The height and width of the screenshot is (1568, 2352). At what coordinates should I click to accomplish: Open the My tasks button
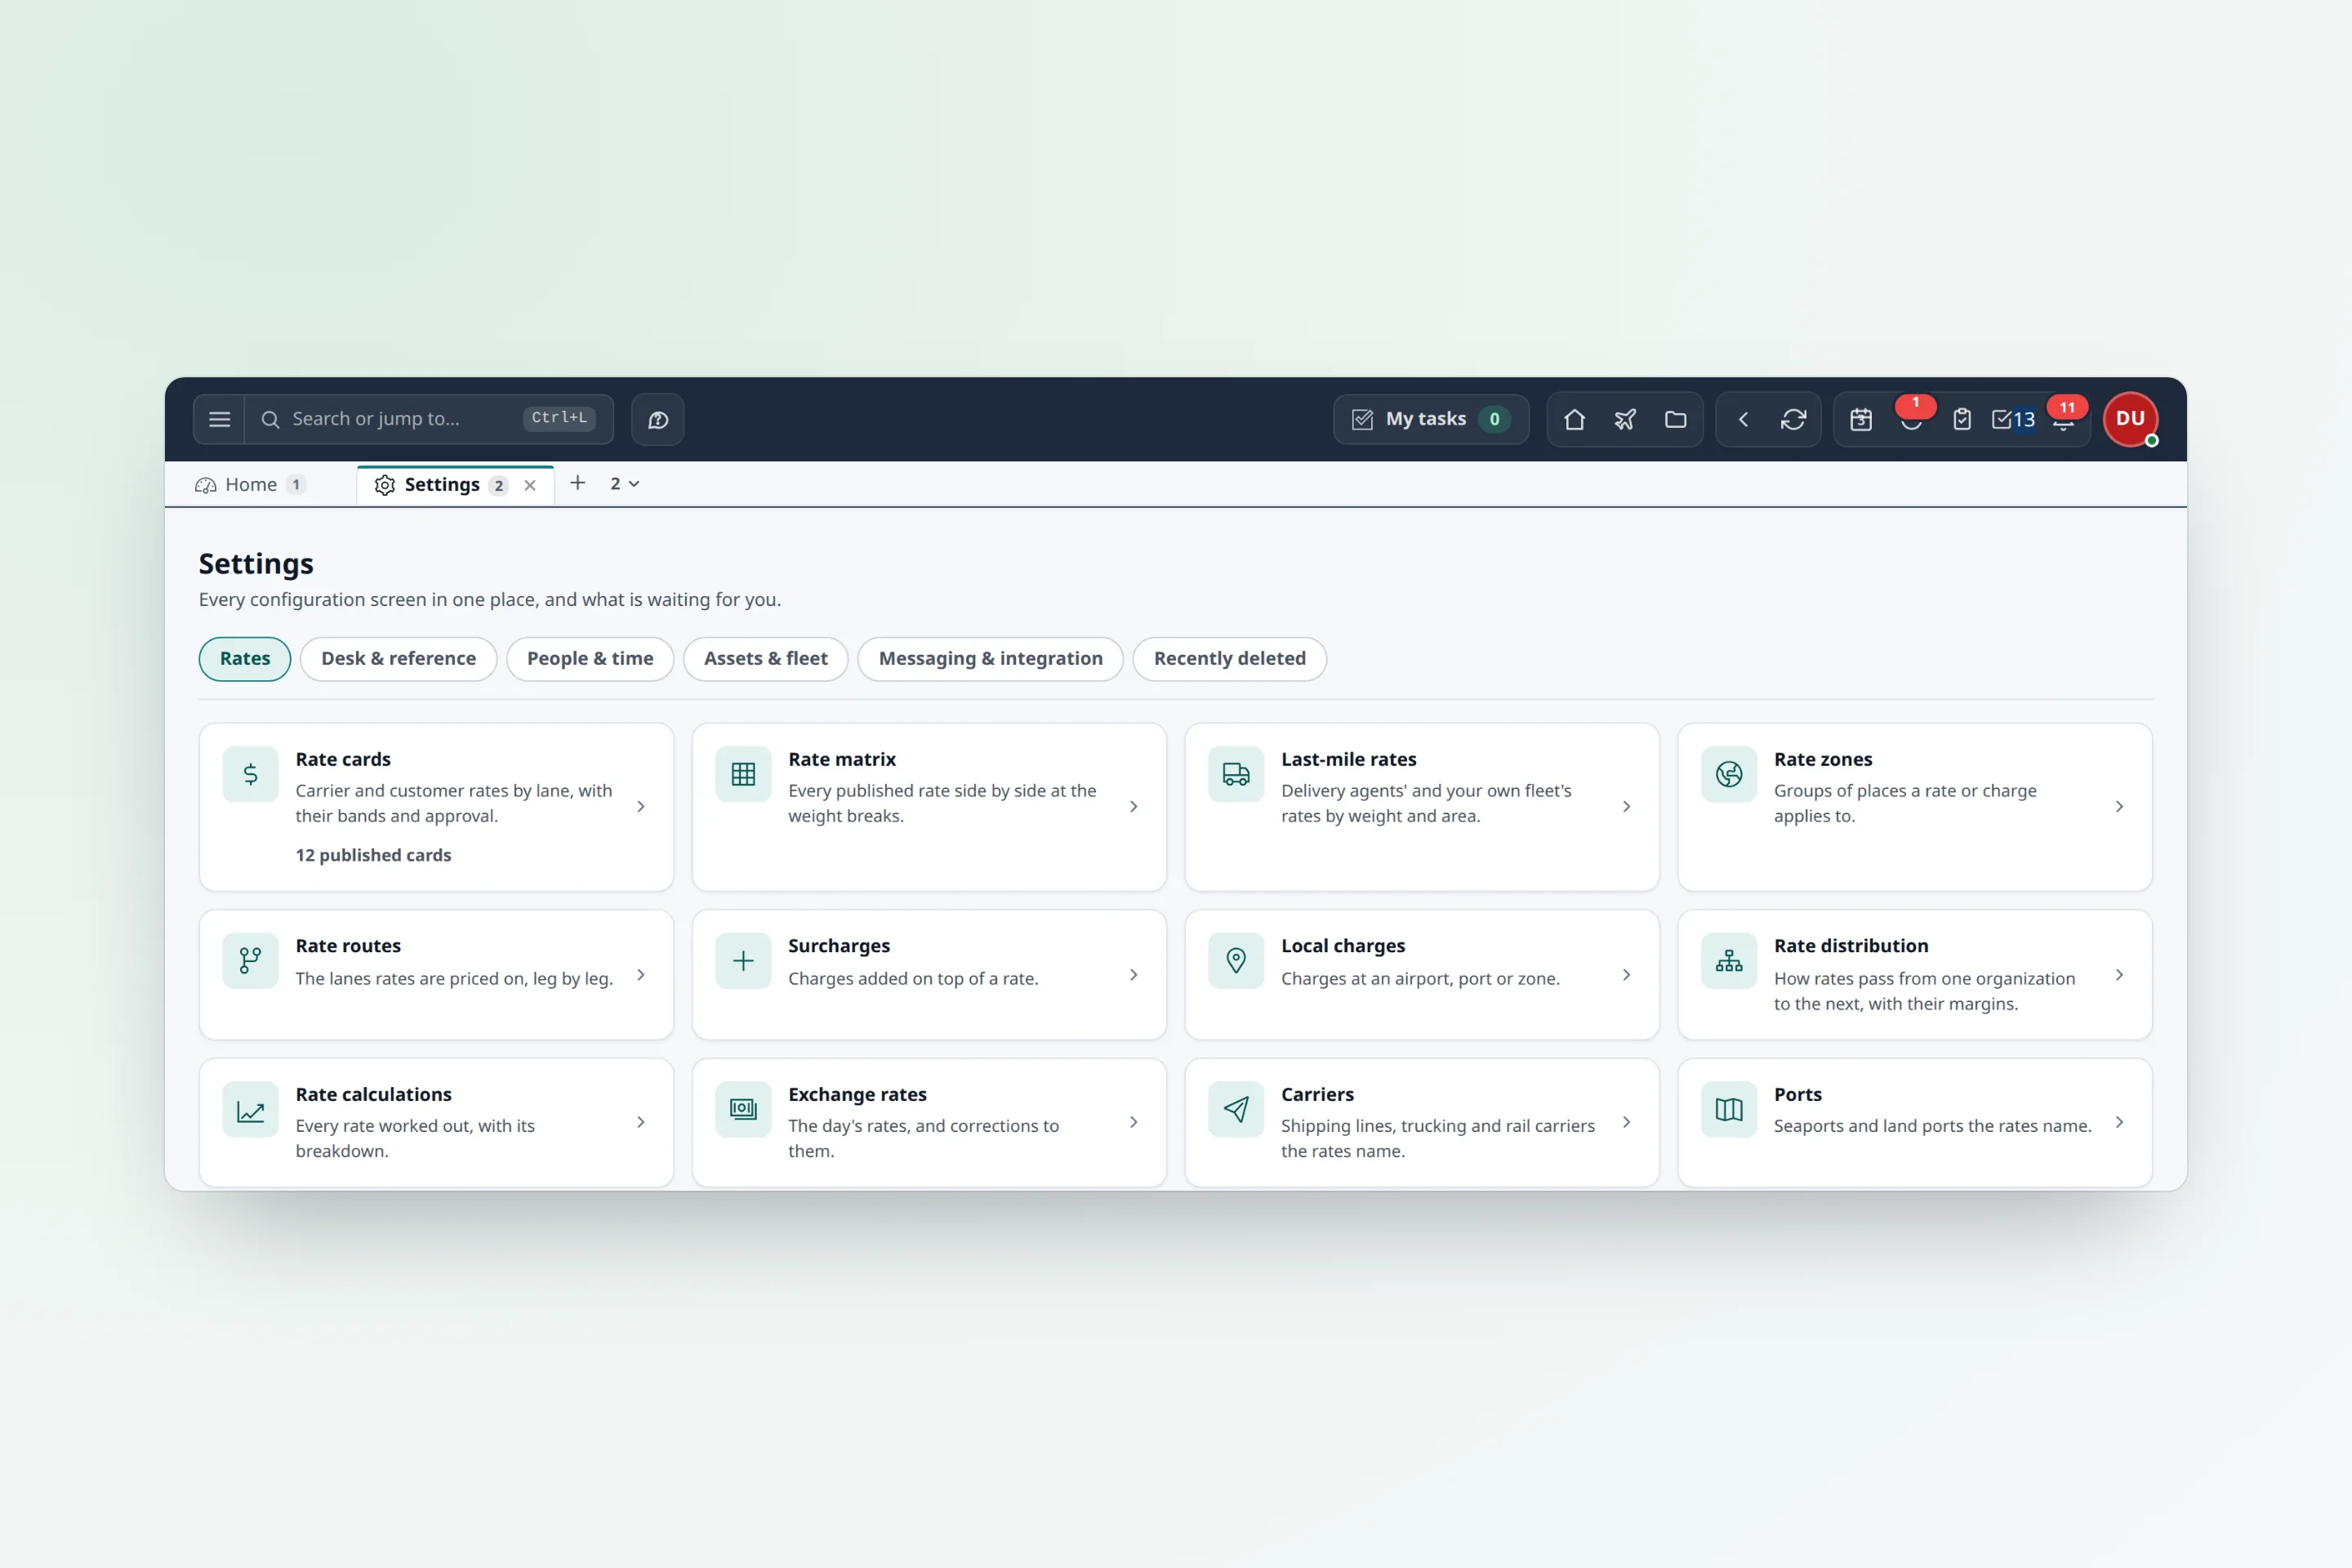pos(1431,419)
